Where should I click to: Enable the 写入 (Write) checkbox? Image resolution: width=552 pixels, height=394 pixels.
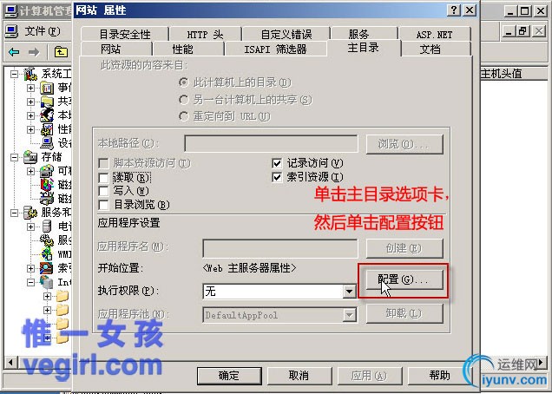(x=103, y=191)
